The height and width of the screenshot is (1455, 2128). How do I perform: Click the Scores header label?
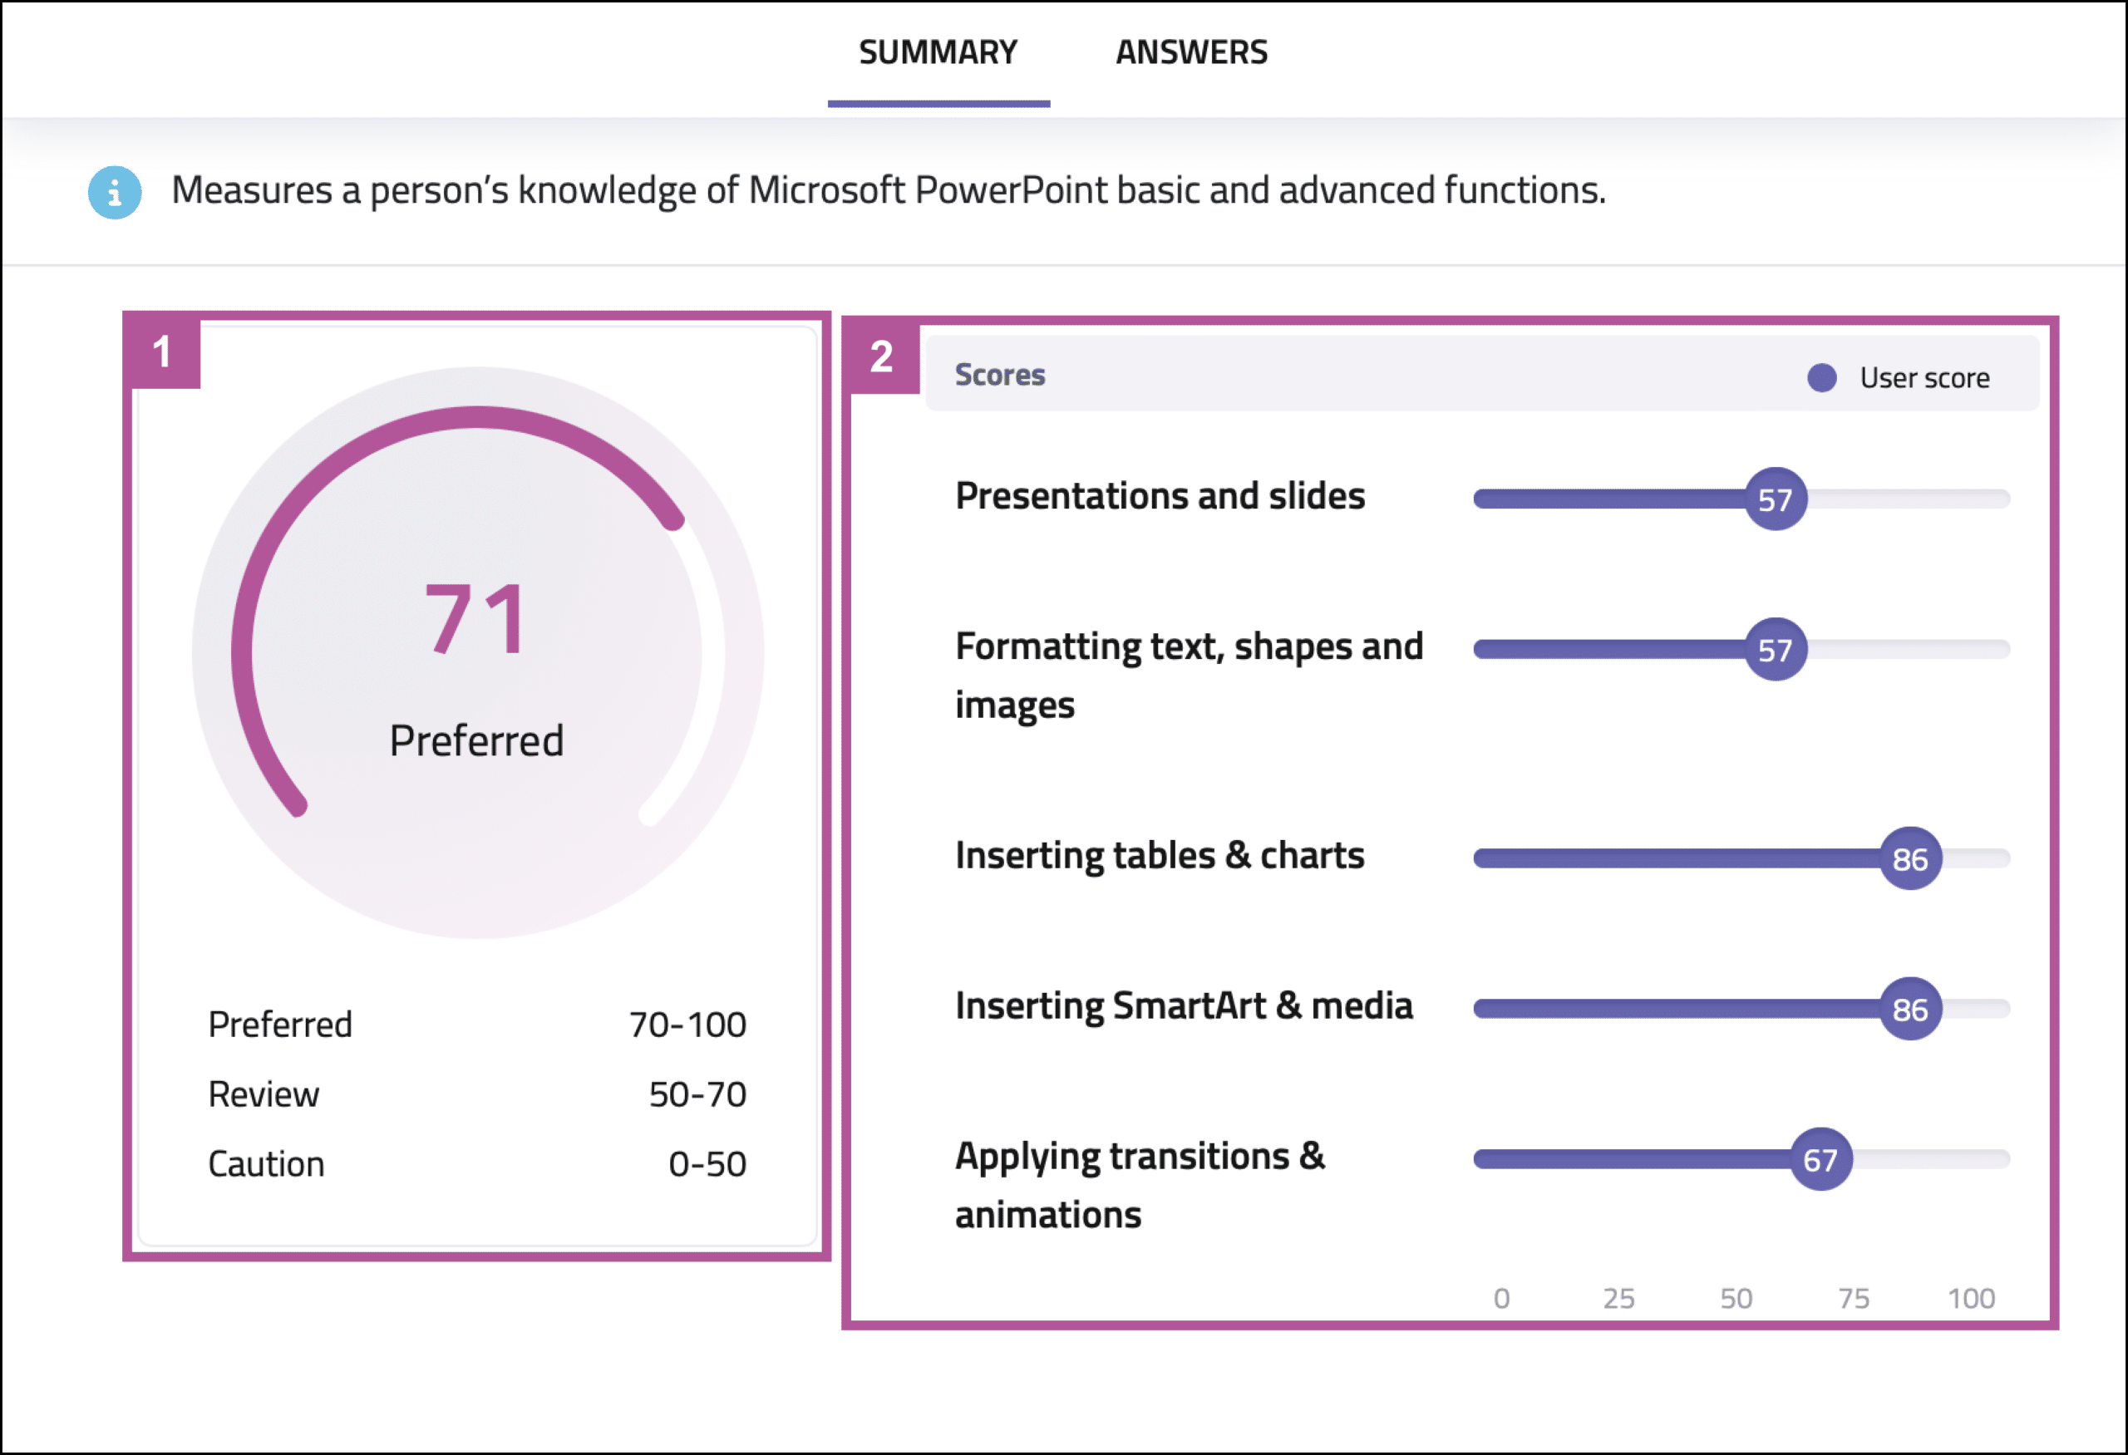click(999, 374)
